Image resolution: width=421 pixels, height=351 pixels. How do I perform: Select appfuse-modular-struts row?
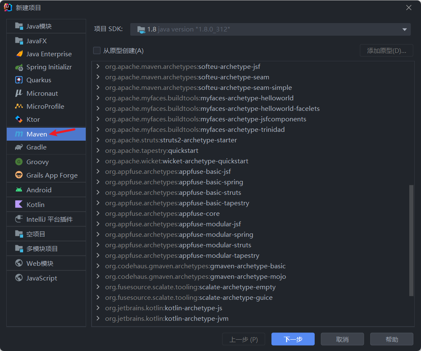tap(253, 245)
